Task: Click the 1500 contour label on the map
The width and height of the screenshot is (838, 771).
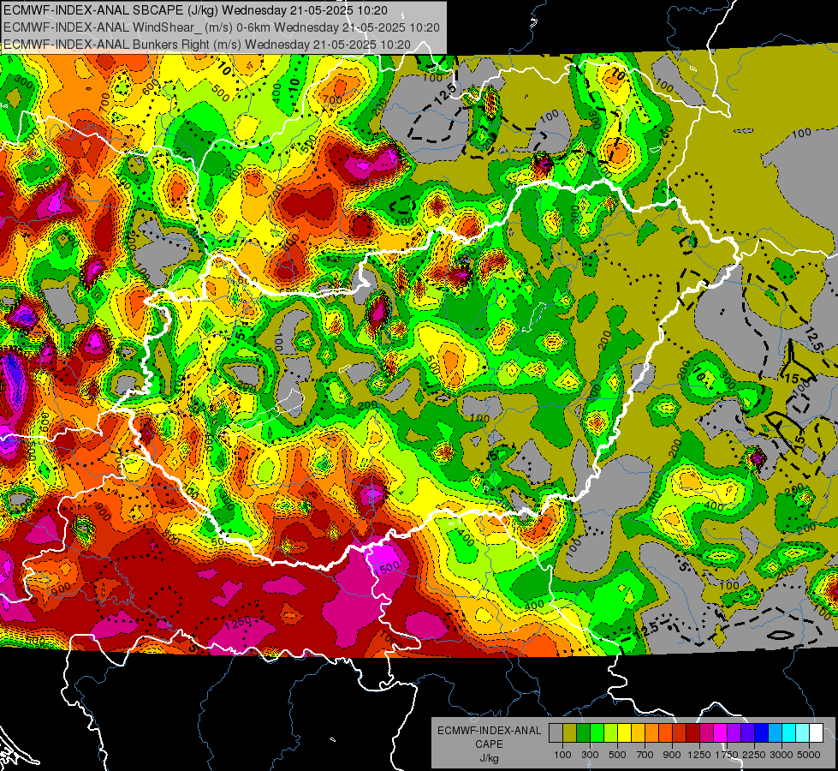Action: 388,567
